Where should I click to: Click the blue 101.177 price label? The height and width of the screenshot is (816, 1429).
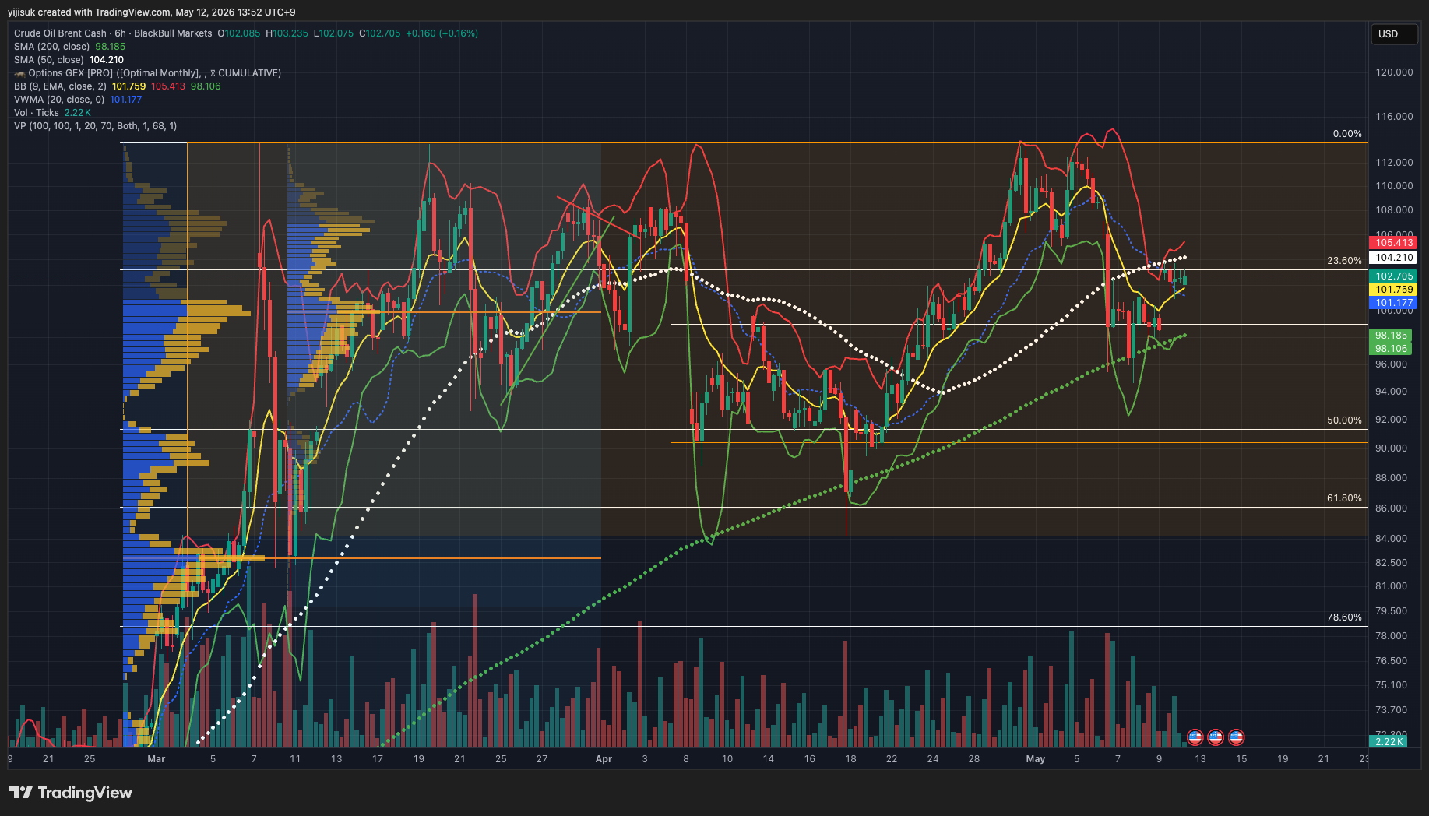pos(1393,303)
